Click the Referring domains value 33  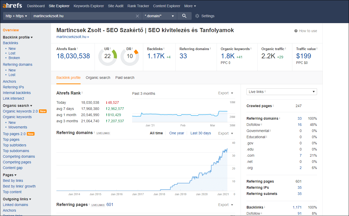(x=183, y=56)
